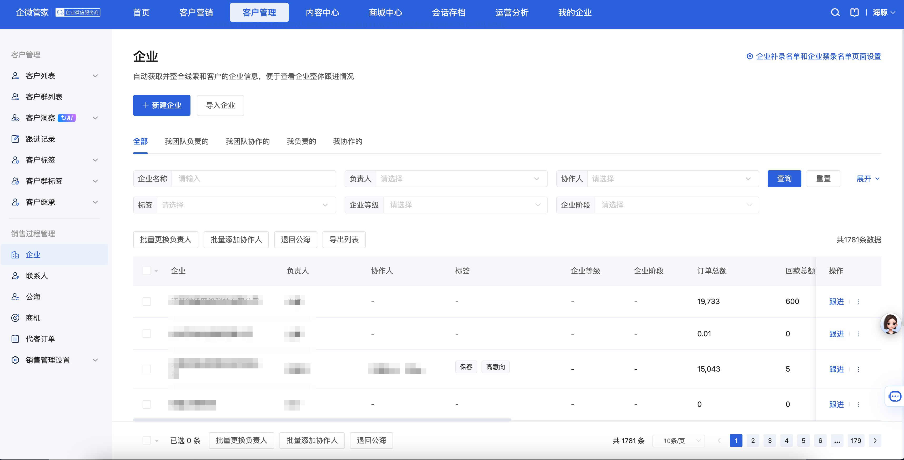Switch to the 我协作的 tab
Viewport: 904px width, 460px height.
tap(348, 142)
